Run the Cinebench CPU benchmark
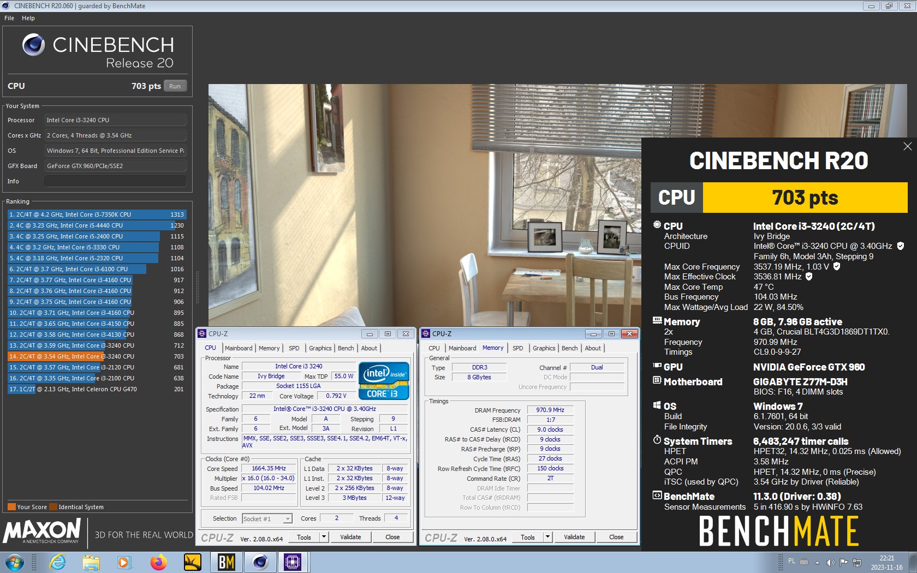The image size is (917, 573). click(175, 86)
